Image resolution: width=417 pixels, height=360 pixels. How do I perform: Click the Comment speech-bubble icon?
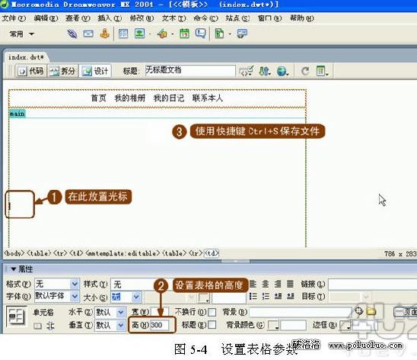201,34
